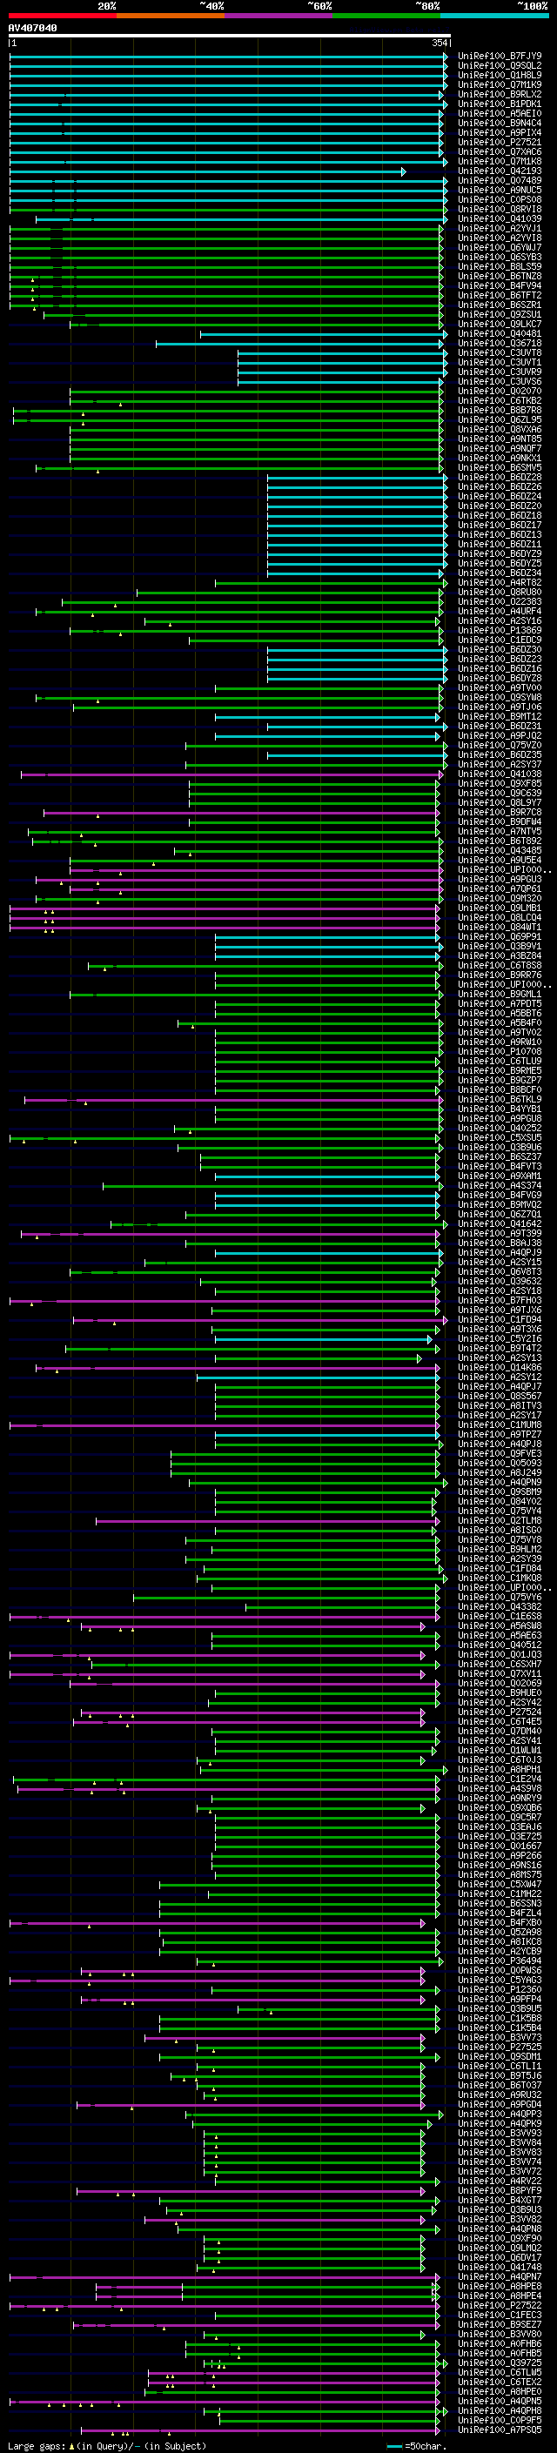This screenshot has width=557, height=2453.
Task: Select hit label UniRef100_B4XGT7
Action: (x=499, y=2200)
